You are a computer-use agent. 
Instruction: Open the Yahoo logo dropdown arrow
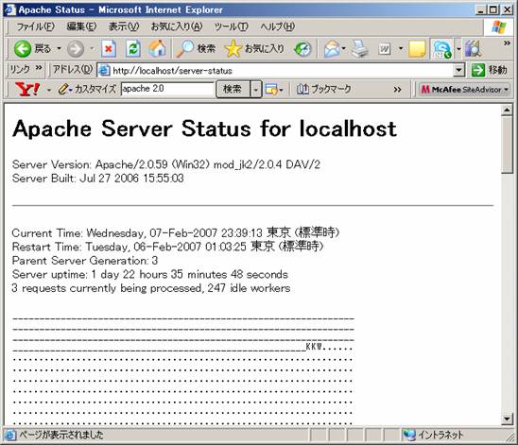49,90
